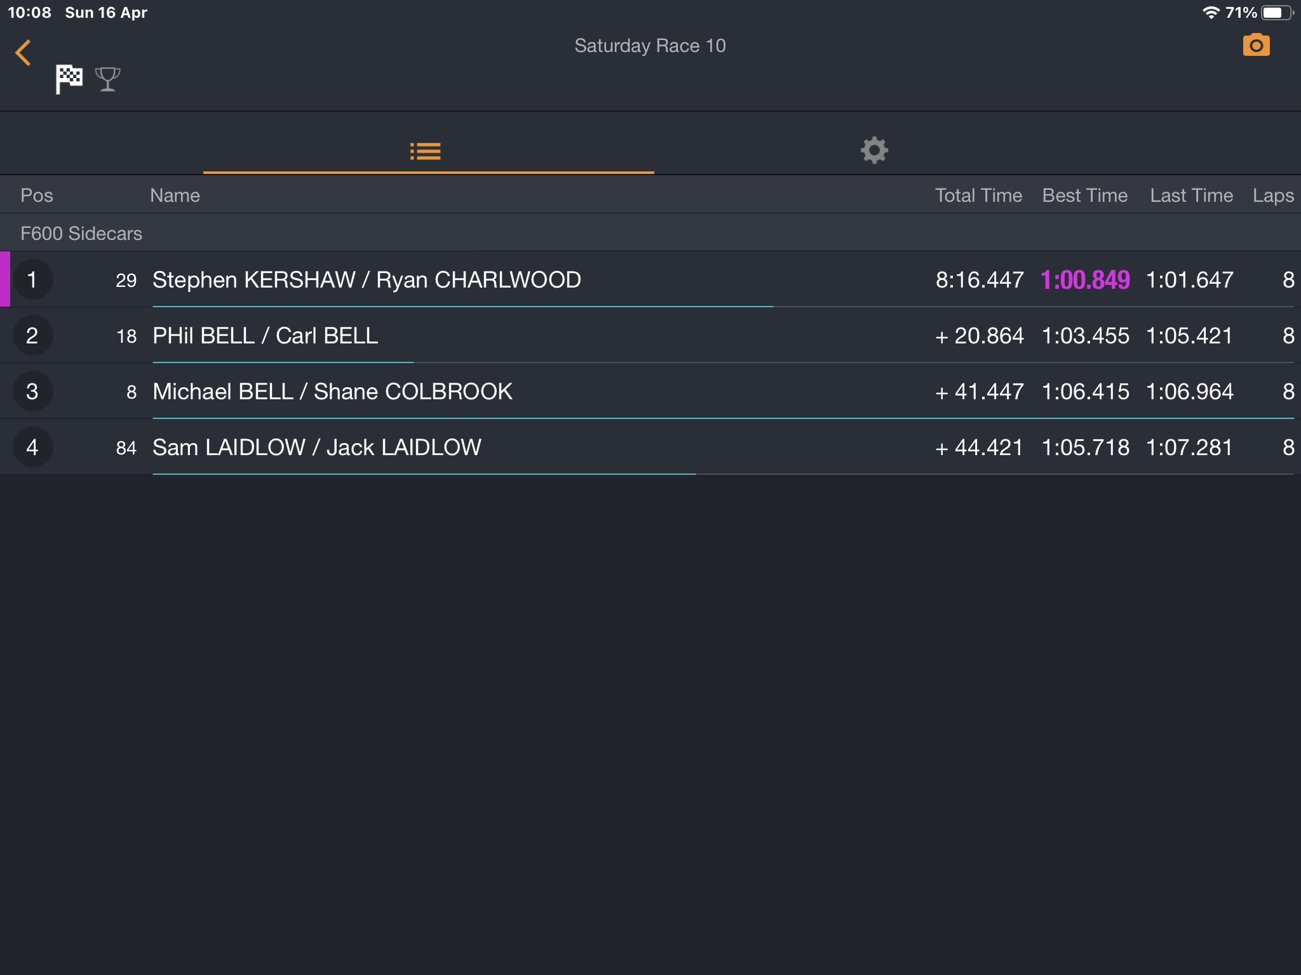Click gap value + 20.864
The width and height of the screenshot is (1301, 975).
[980, 336]
